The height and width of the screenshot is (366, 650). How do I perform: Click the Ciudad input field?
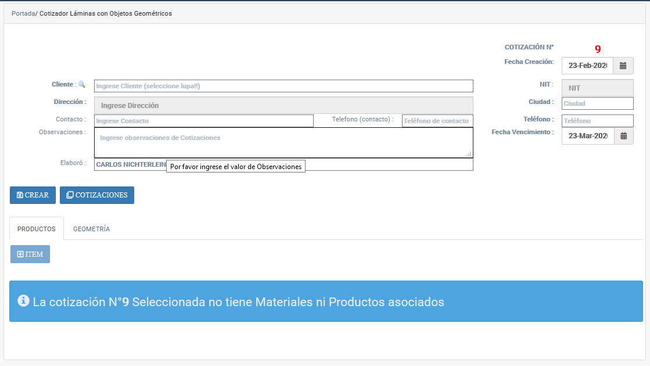click(x=597, y=103)
